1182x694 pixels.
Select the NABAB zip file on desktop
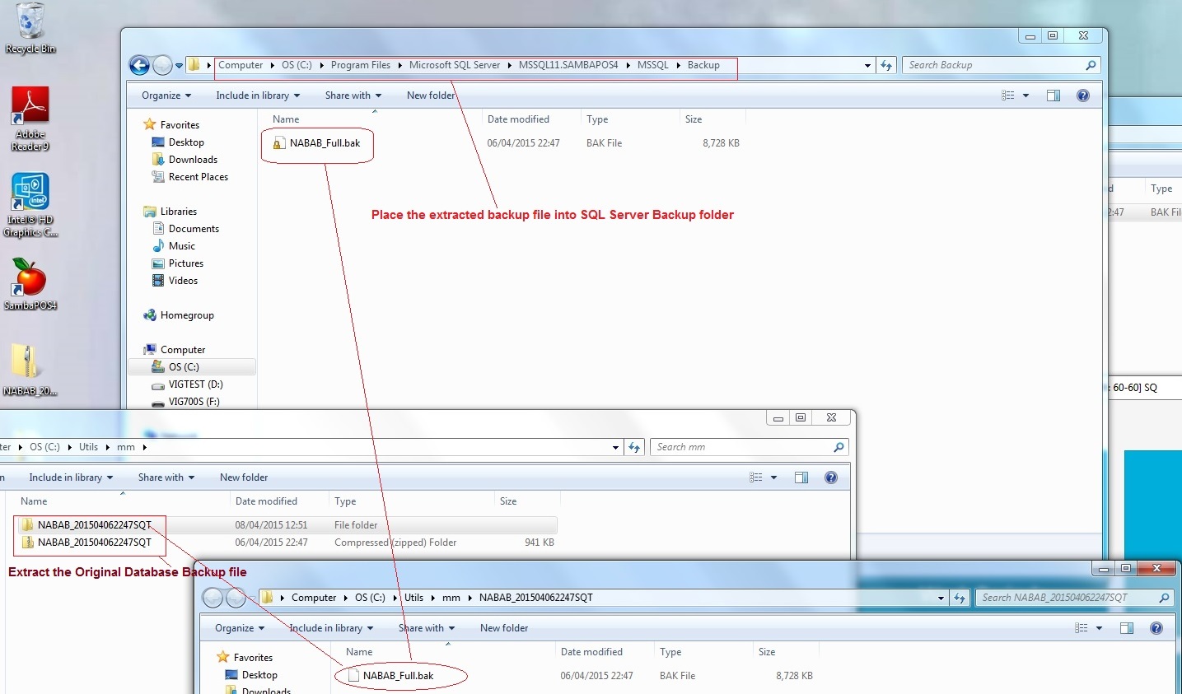click(30, 370)
